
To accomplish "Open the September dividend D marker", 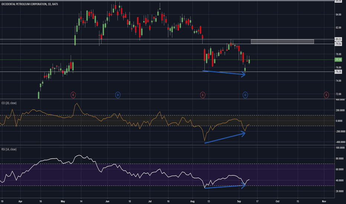I will point(245,95).
